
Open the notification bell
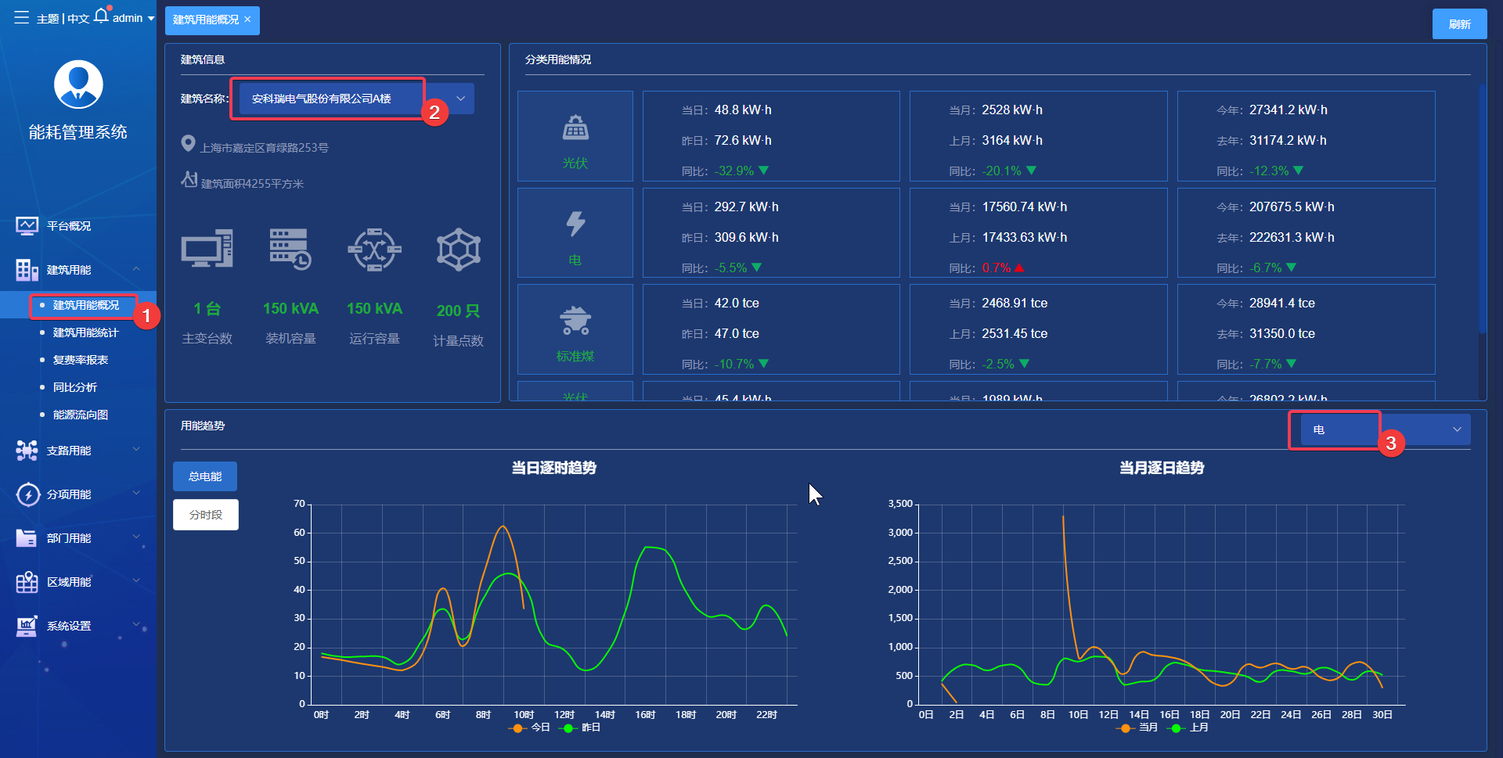coord(102,16)
